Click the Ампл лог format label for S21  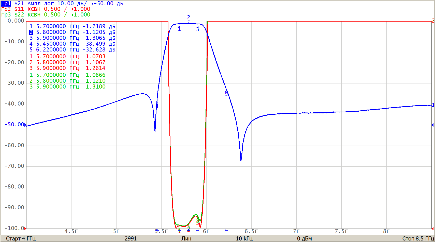point(41,4)
